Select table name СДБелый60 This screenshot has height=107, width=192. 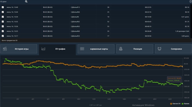pyautogui.click(x=75, y=31)
